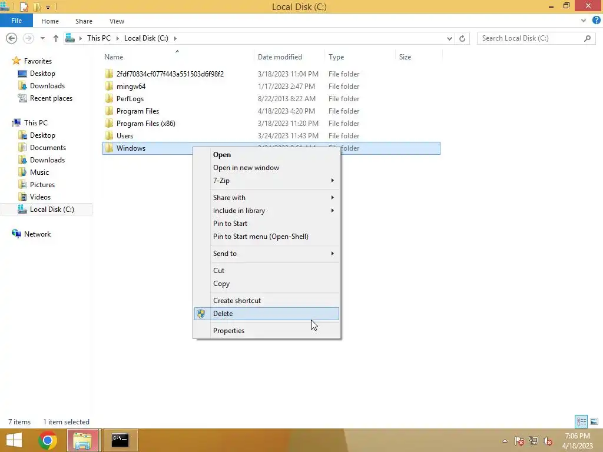Open Command Prompt from the taskbar
Image resolution: width=603 pixels, height=452 pixels.
pyautogui.click(x=120, y=440)
